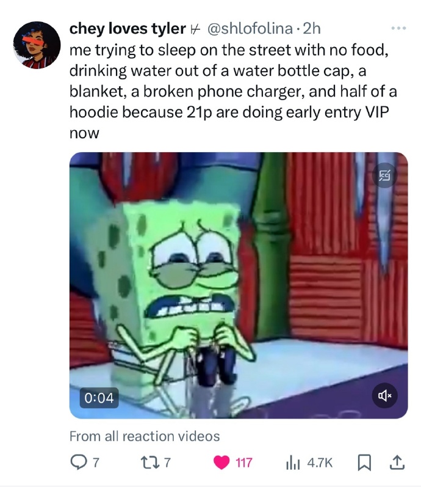
Task: Click the 0:04 video duration badge
Action: click(99, 398)
